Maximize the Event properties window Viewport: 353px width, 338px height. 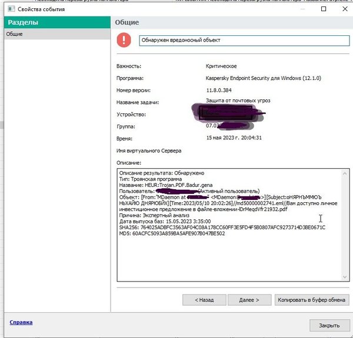pyautogui.click(x=324, y=9)
